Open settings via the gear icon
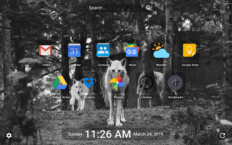This screenshot has height=145, width=232. point(9,135)
